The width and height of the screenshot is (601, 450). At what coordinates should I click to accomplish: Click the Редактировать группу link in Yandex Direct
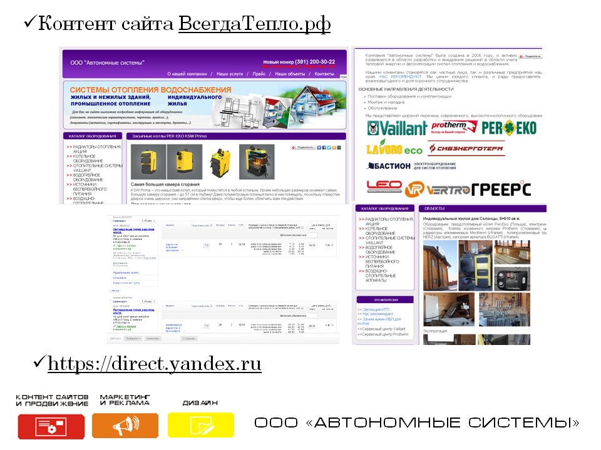click(x=126, y=272)
